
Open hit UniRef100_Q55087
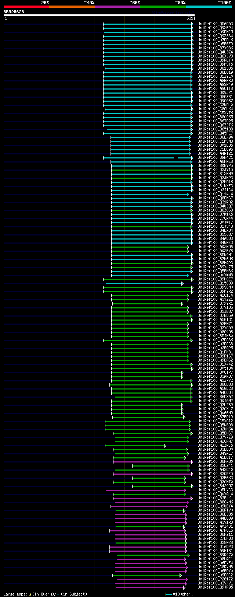[215, 234]
